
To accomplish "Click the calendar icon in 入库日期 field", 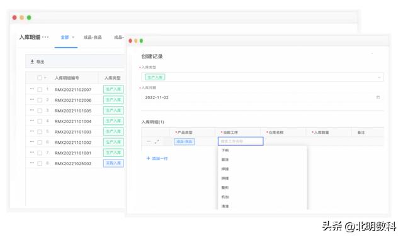I will (x=378, y=97).
